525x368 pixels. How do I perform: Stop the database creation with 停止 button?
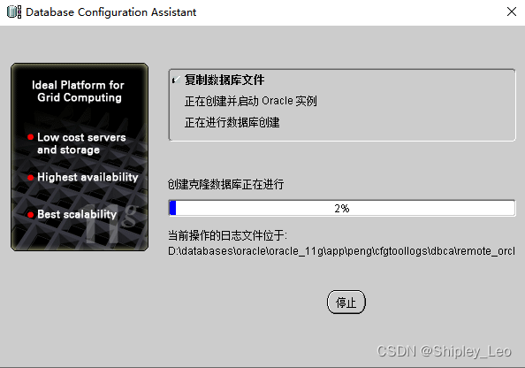click(x=346, y=303)
